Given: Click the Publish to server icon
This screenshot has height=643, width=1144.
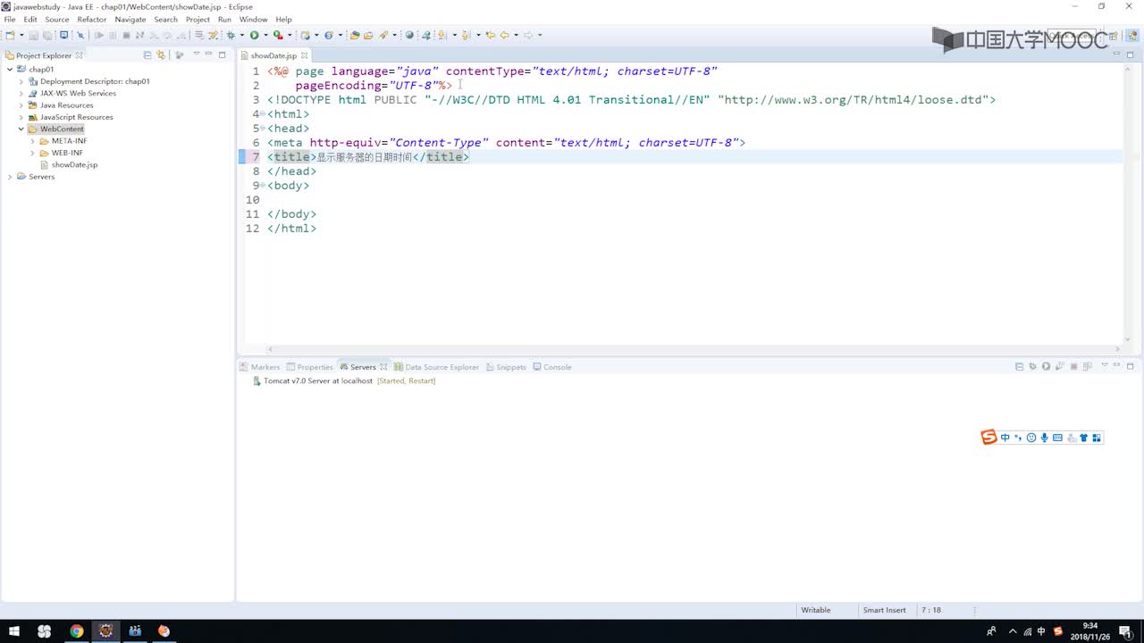Looking at the screenshot, I should point(1088,366).
